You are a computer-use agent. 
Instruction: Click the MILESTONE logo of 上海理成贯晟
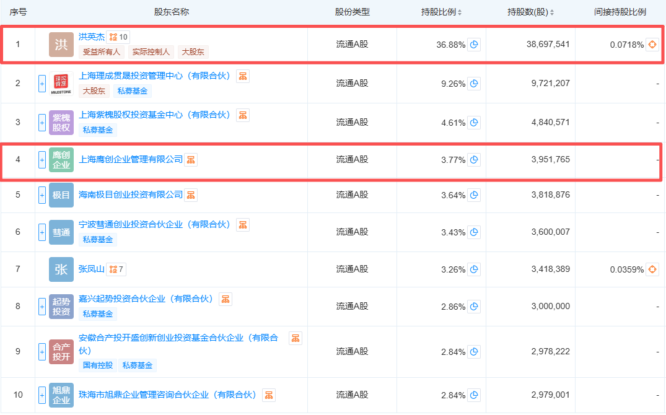61,83
